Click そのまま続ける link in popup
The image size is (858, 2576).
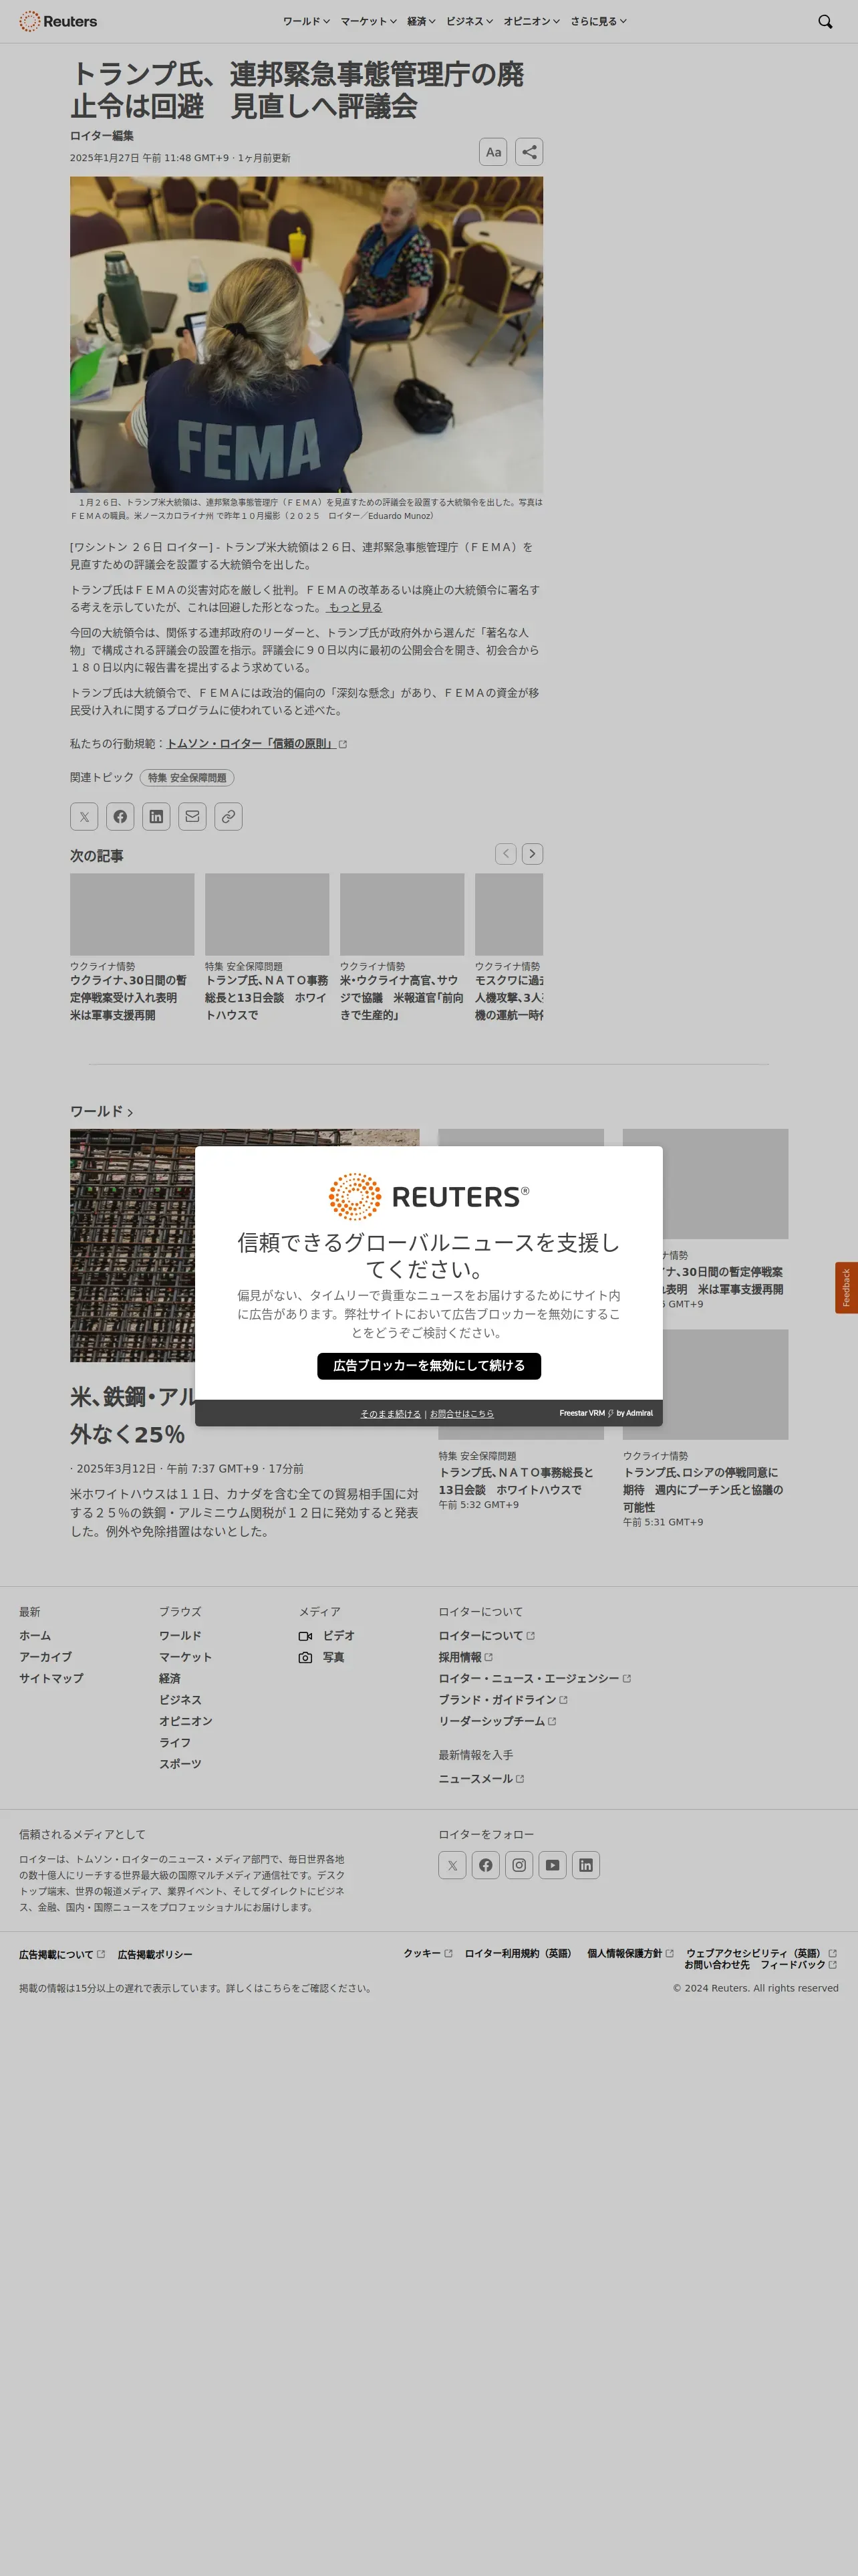click(x=390, y=1414)
